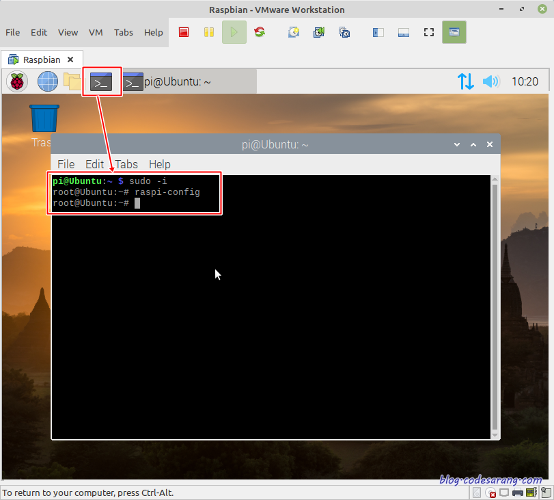This screenshot has width=554, height=500.
Task: Click the terminal vertical scrollbar track
Action: click(x=495, y=307)
